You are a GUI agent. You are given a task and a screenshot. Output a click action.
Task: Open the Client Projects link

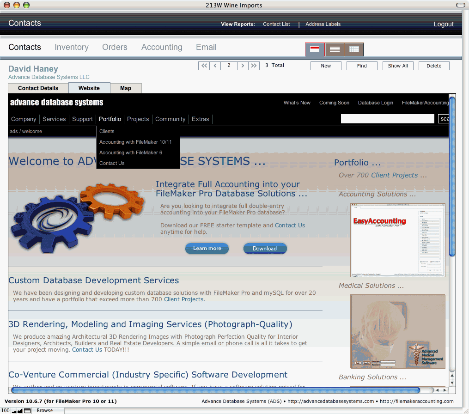click(183, 299)
